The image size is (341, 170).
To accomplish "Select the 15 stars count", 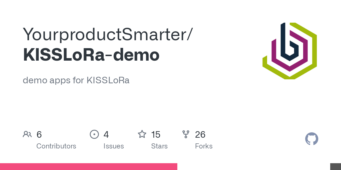I will (156, 135).
